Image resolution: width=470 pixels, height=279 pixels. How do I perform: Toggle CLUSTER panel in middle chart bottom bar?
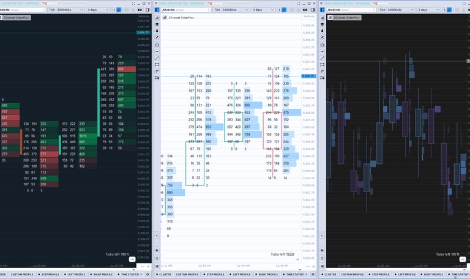coord(163,274)
